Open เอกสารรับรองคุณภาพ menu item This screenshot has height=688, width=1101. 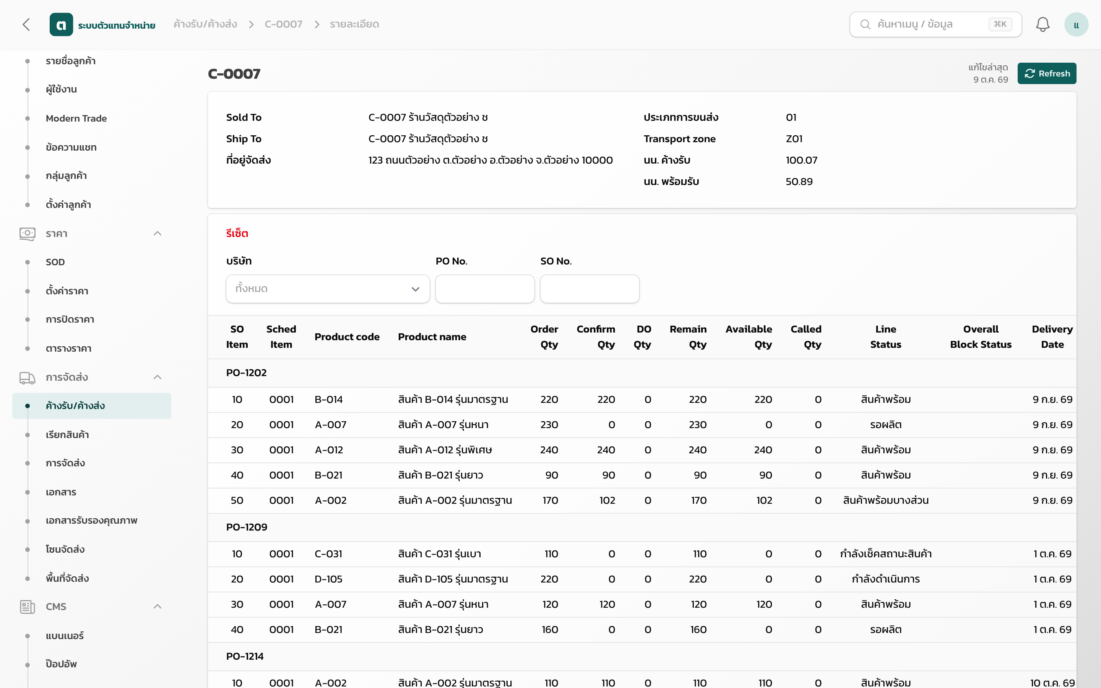pos(91,521)
